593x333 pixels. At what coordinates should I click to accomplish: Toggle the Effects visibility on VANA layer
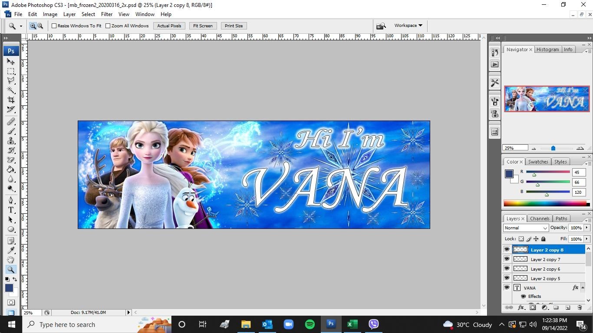point(523,296)
